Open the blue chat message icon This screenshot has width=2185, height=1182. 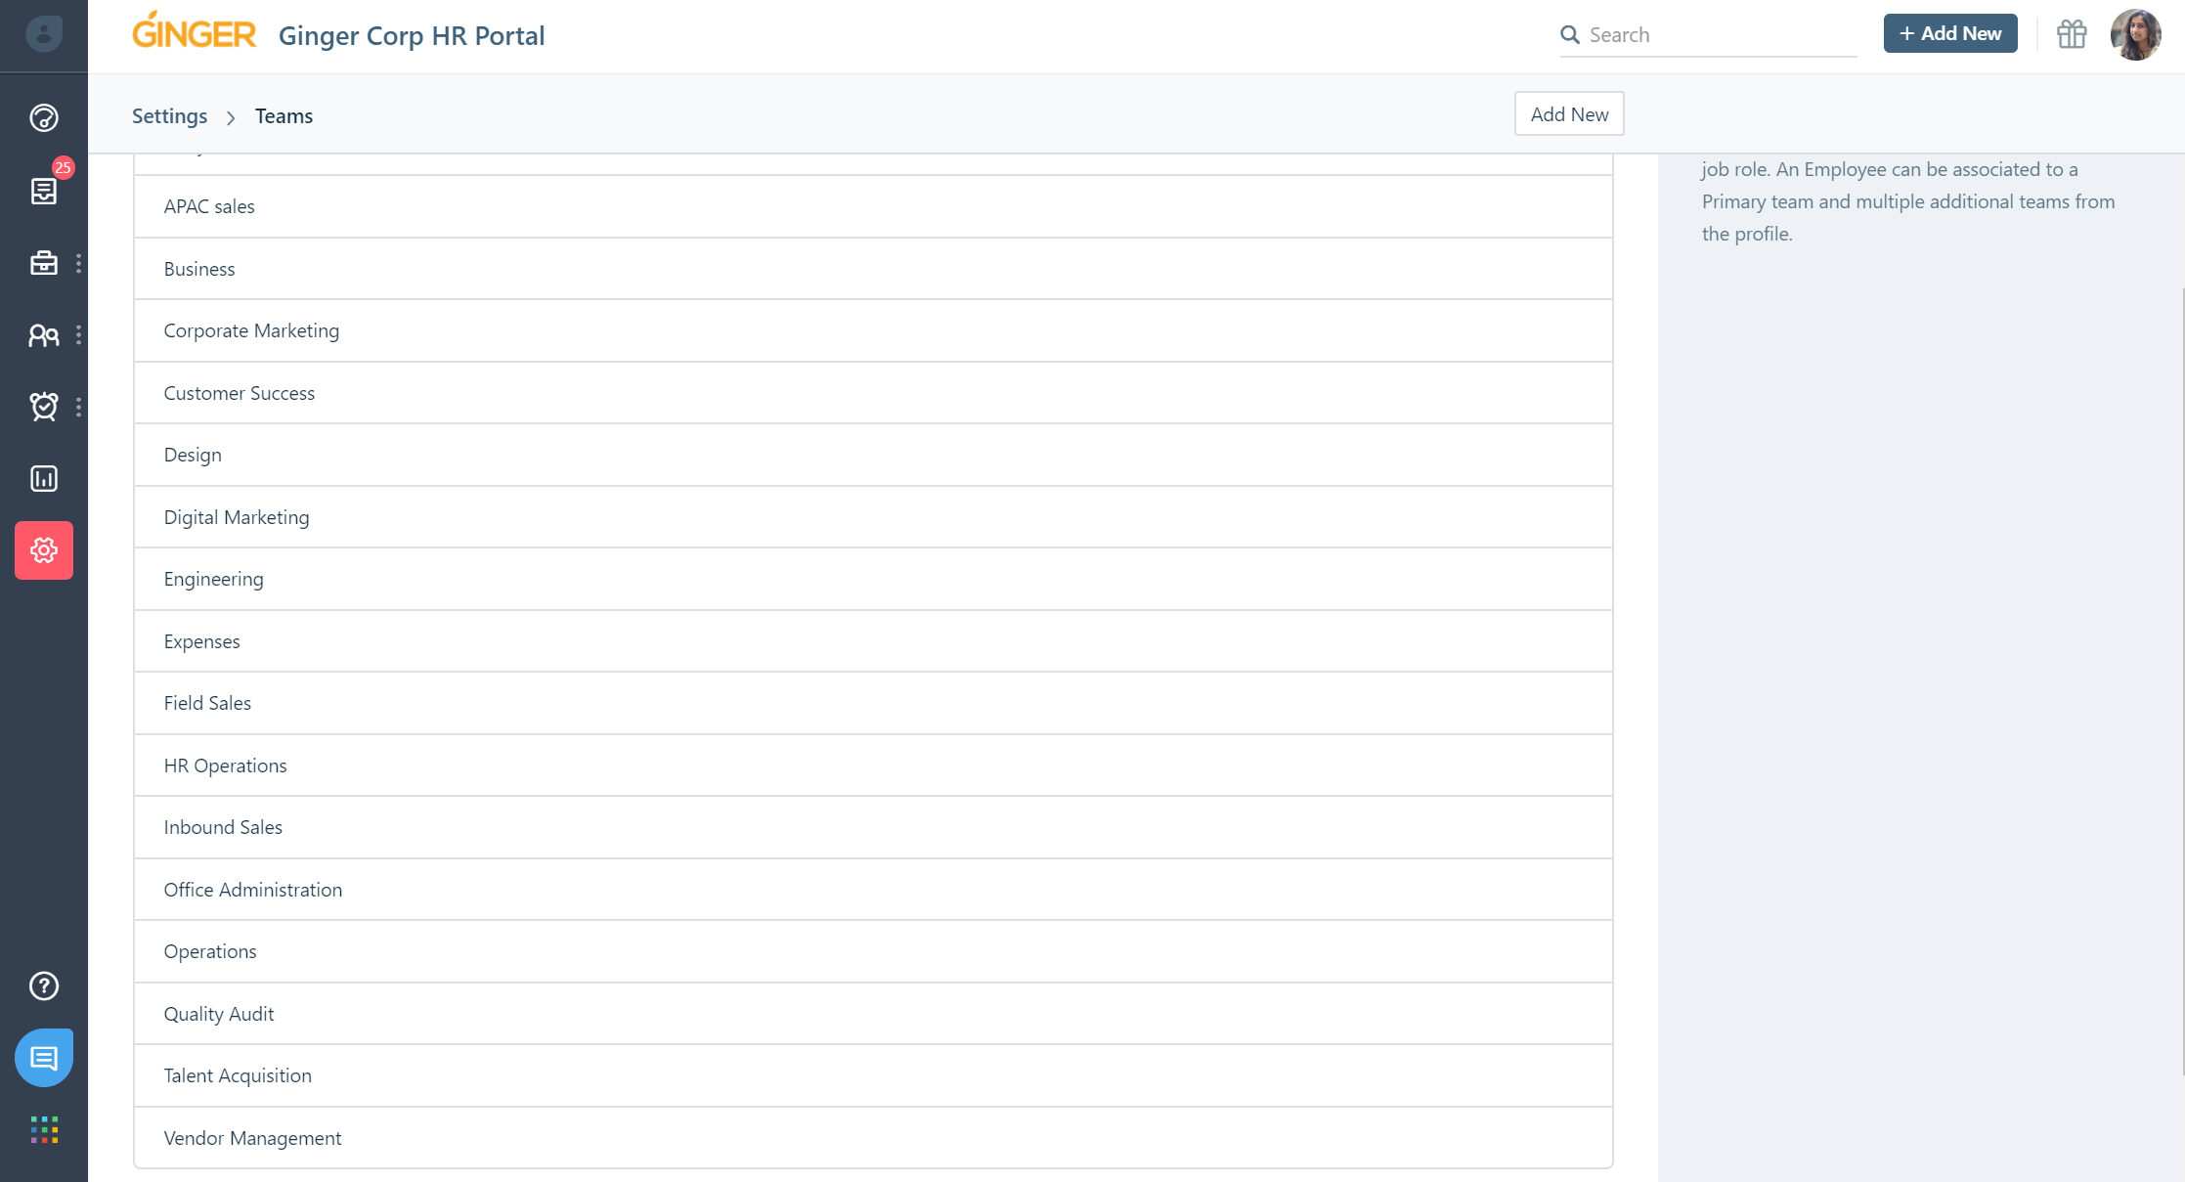click(x=44, y=1058)
